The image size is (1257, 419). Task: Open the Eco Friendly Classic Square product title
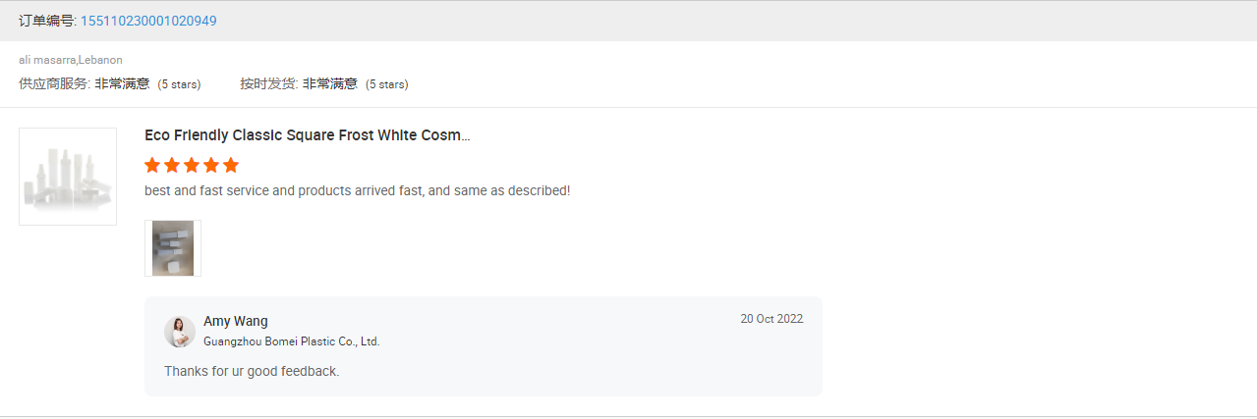pos(307,135)
